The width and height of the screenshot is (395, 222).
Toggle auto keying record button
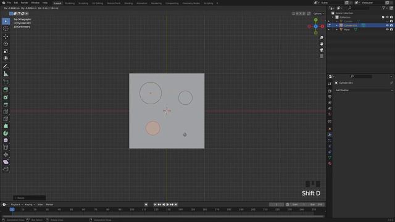pyautogui.click(x=146, y=205)
